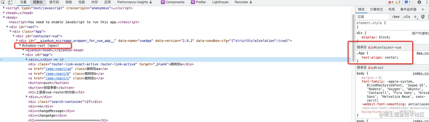The image size is (429, 122).
Task: Expand the selected div == $0 node
Action: [x=27, y=59]
